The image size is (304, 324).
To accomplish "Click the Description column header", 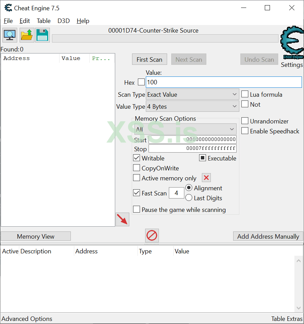I will 47,251.
